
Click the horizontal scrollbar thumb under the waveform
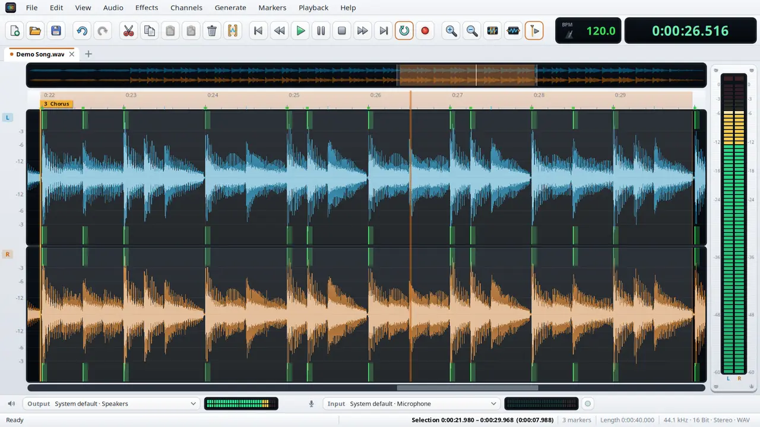click(x=467, y=388)
